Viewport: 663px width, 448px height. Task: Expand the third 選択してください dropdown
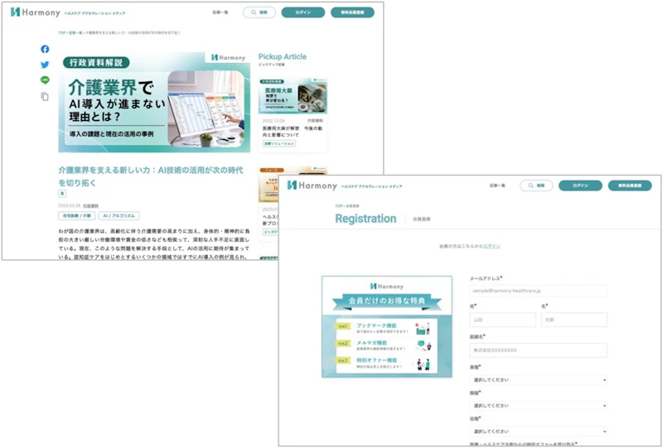pyautogui.click(x=538, y=431)
